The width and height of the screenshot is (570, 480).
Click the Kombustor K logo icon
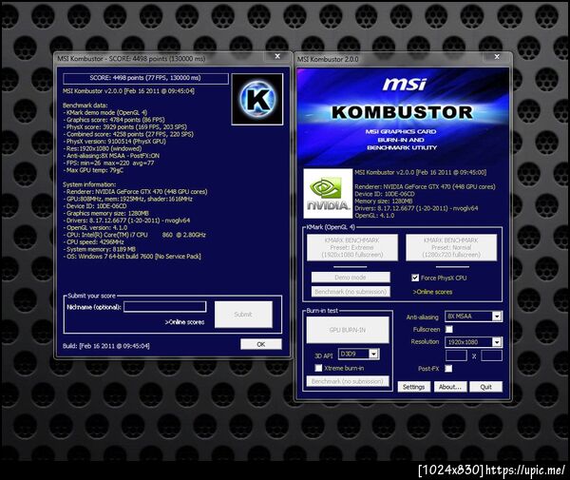coord(257,99)
